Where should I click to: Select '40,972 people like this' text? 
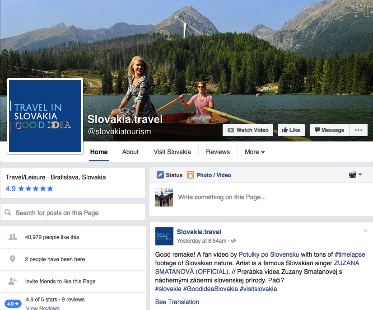click(x=52, y=237)
